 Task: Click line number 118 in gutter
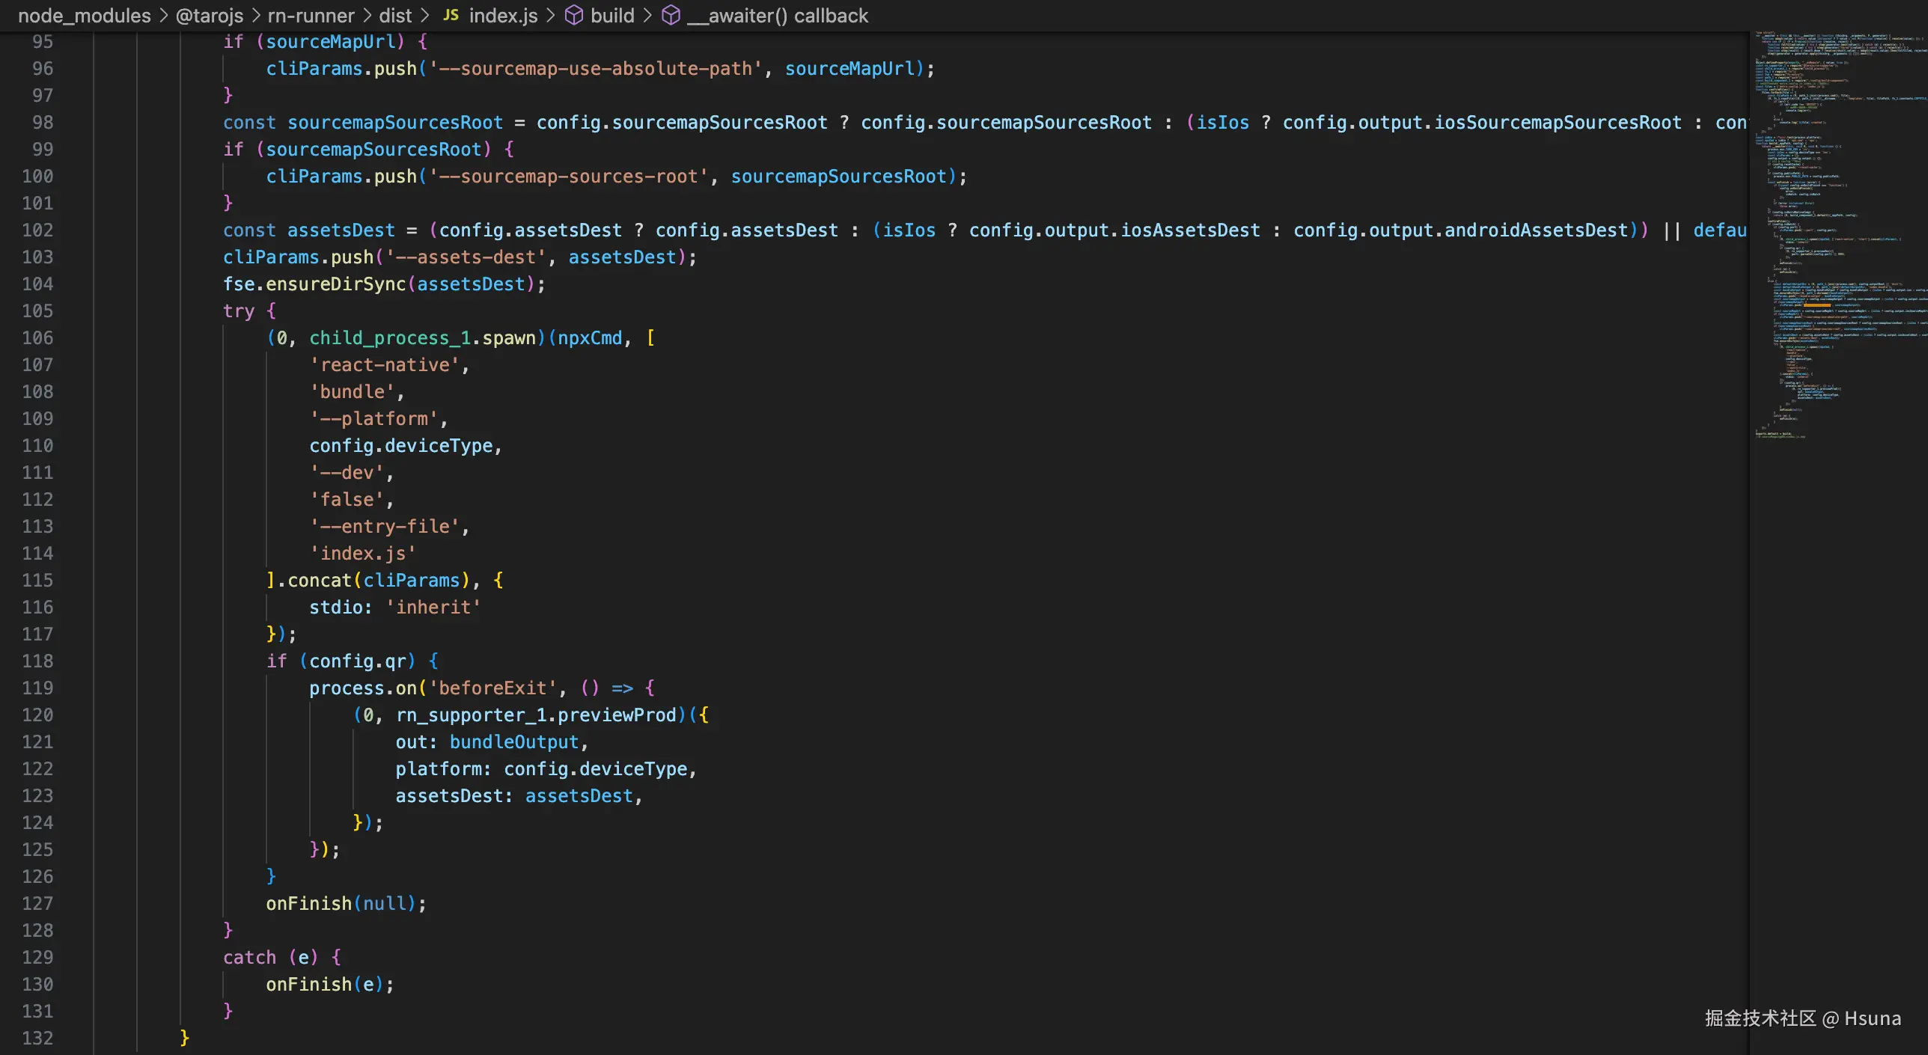[37, 661]
